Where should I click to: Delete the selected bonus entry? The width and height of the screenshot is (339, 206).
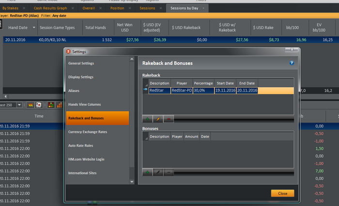pyautogui.click(x=169, y=172)
